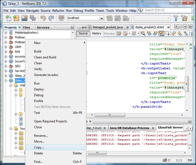196x165 pixels.
Task: Click the History view button
Action: 97,33
